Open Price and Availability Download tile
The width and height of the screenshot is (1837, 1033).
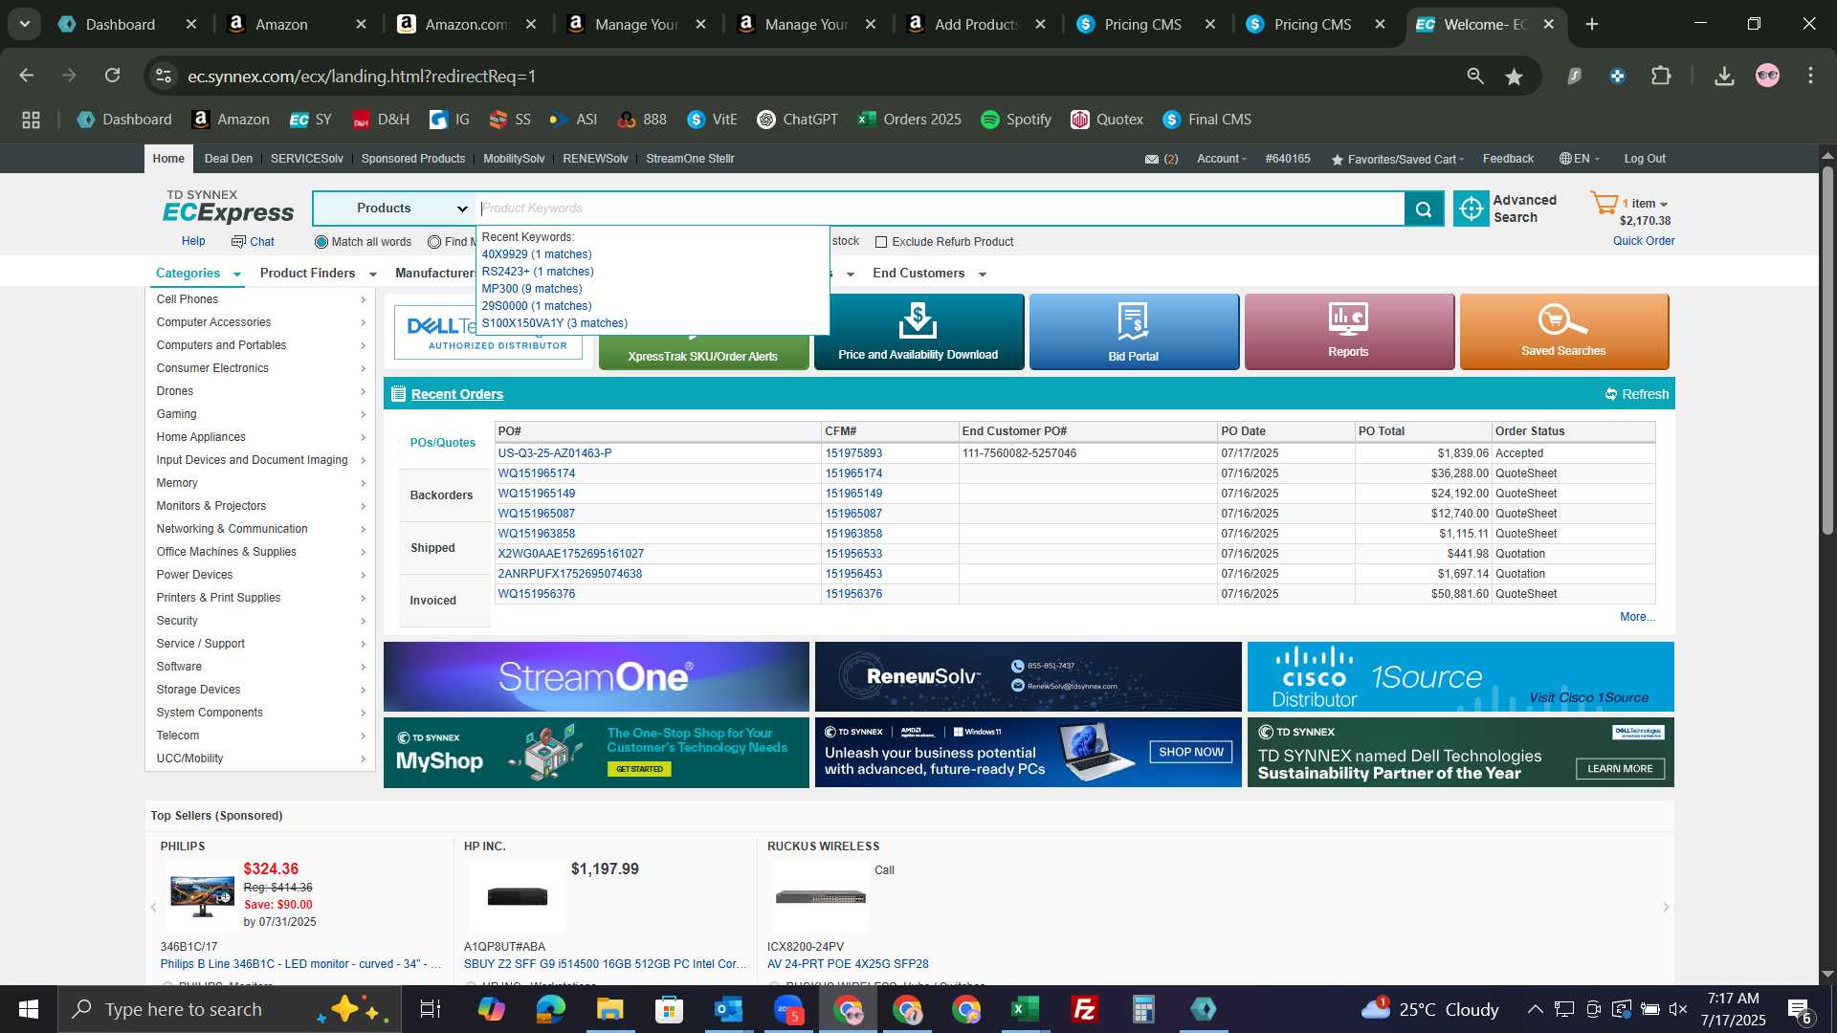click(918, 331)
